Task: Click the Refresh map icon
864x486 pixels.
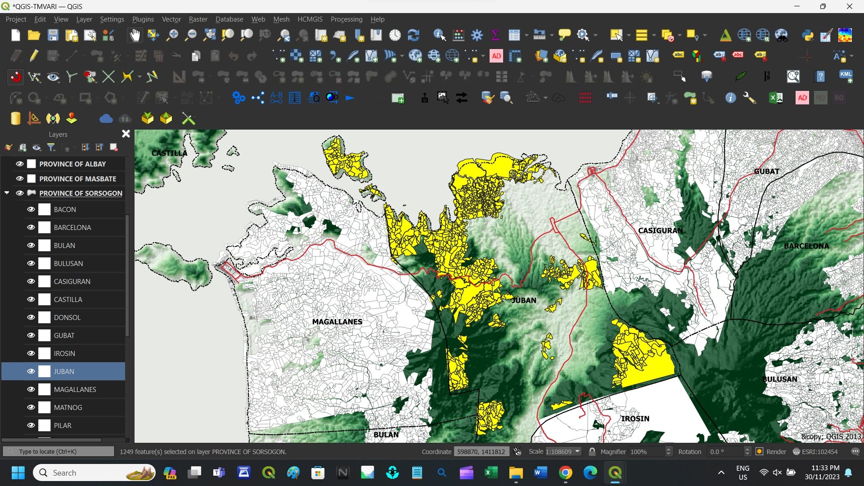Action: click(x=413, y=35)
